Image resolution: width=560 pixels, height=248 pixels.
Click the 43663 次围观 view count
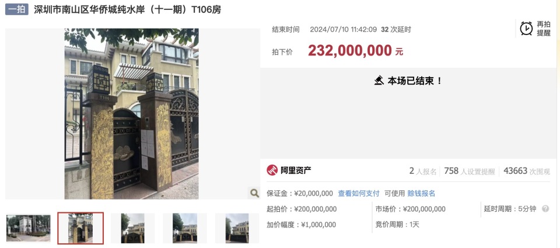527,171
